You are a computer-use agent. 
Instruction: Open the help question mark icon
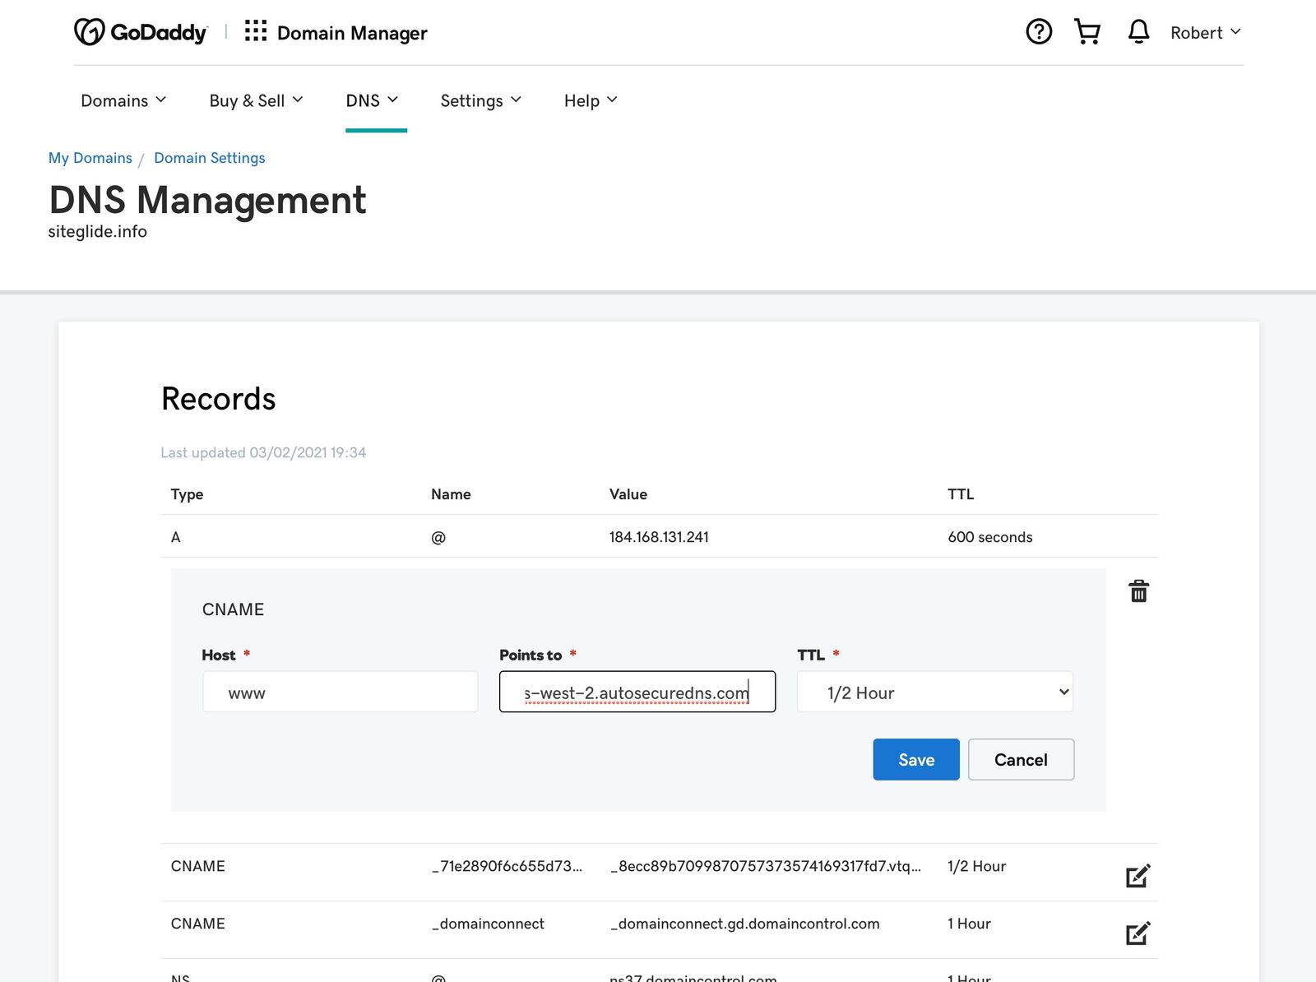1039,32
